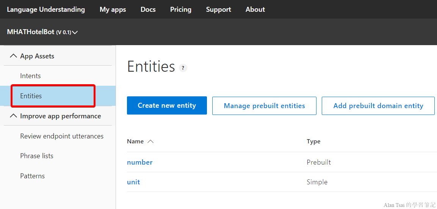This screenshot has width=437, height=209.
Task: Open the Pricing page
Action: pos(180,9)
